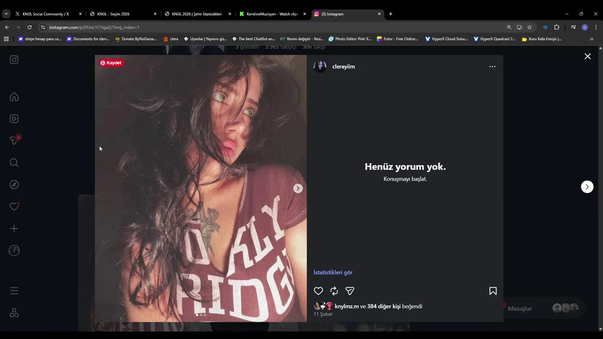Open a new browser tab
Screen dimensions: 603x339
coord(391,14)
